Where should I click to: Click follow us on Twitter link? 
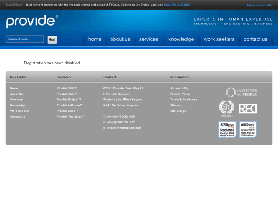260,5
